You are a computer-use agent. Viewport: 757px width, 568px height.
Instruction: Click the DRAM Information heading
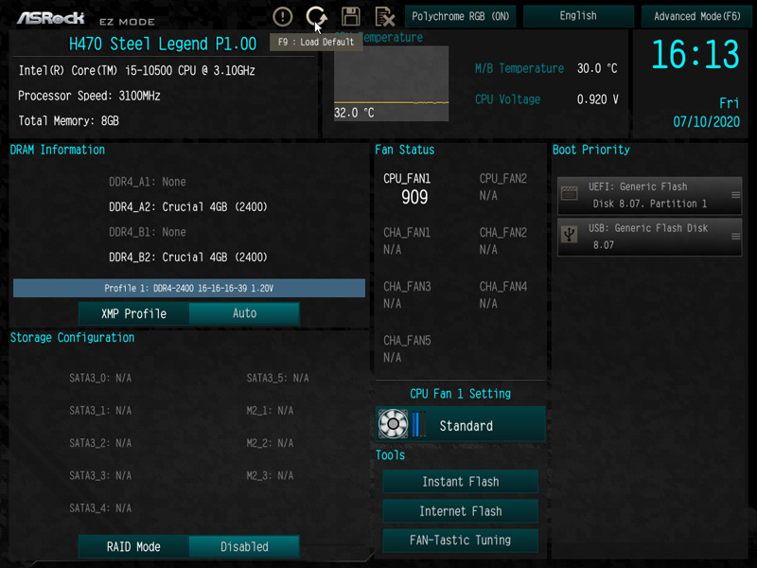click(x=58, y=150)
